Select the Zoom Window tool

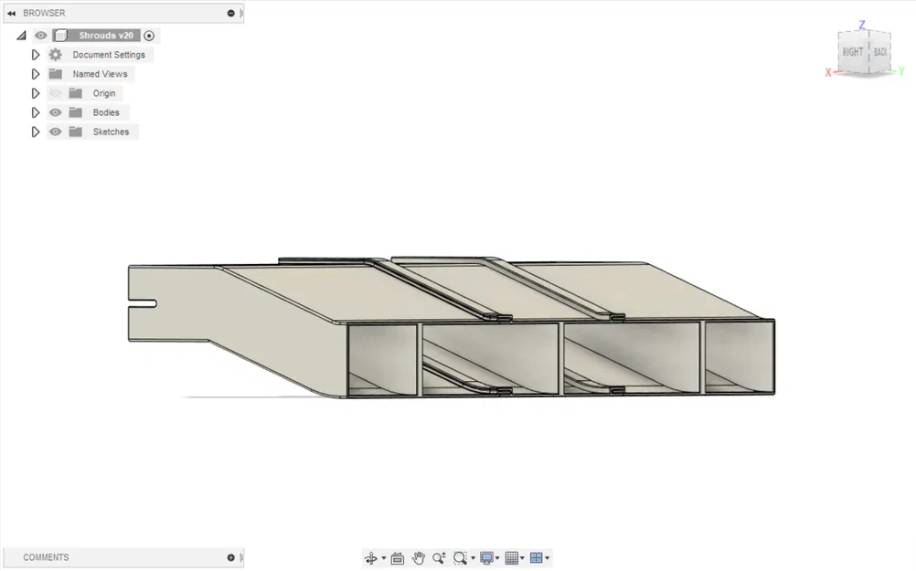pyautogui.click(x=460, y=557)
